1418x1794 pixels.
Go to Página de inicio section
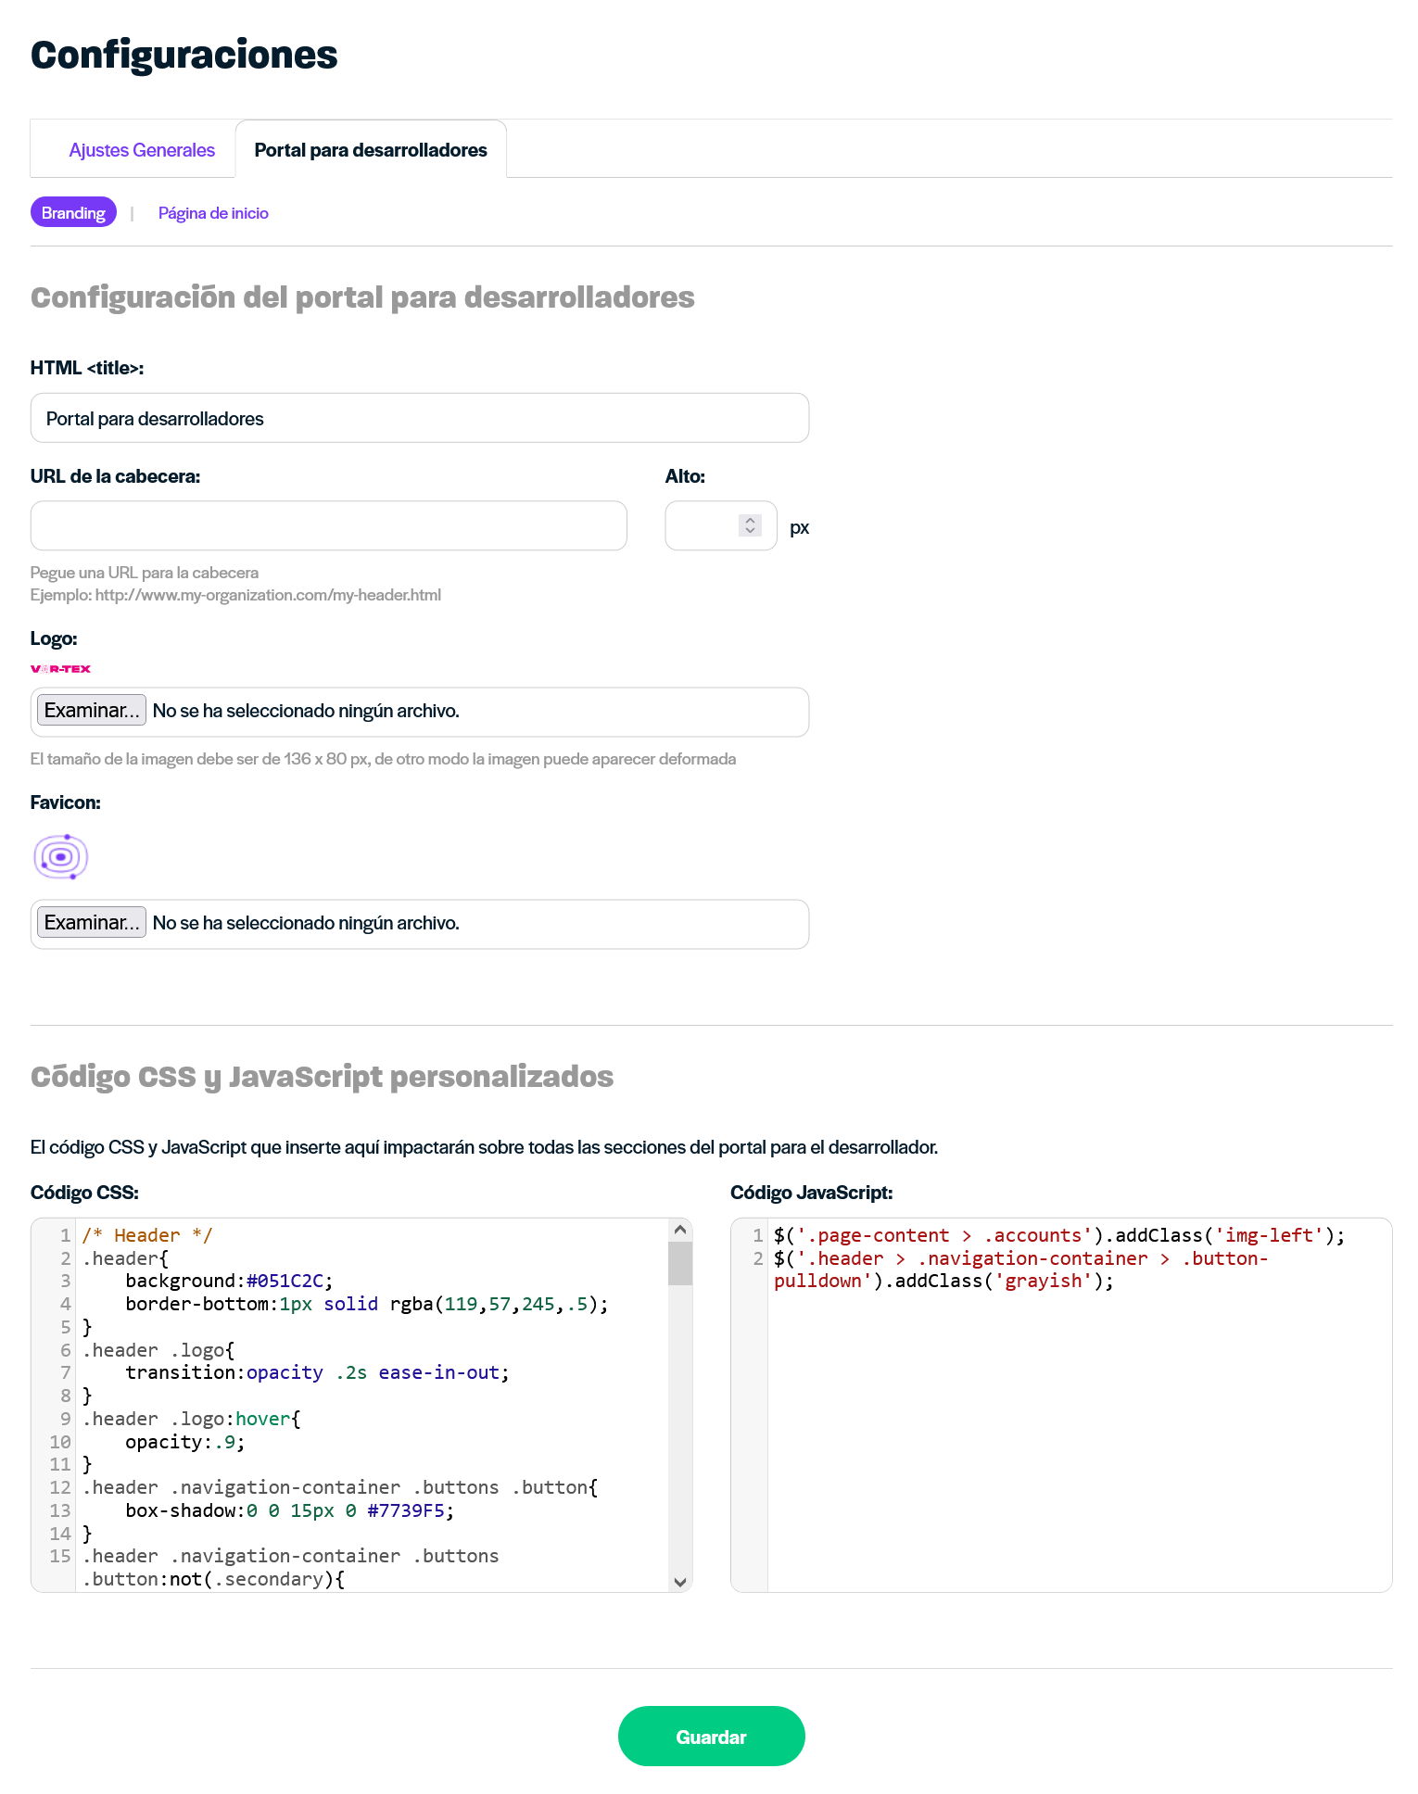[213, 213]
